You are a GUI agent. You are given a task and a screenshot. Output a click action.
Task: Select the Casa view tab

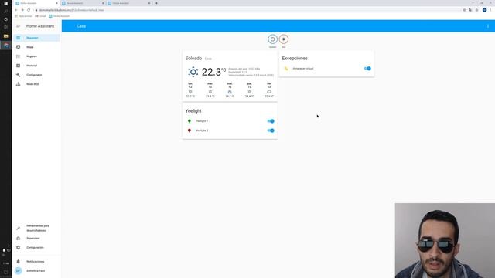(x=81, y=26)
